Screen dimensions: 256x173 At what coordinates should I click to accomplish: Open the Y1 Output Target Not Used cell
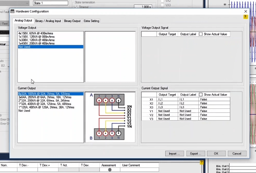[167, 111]
